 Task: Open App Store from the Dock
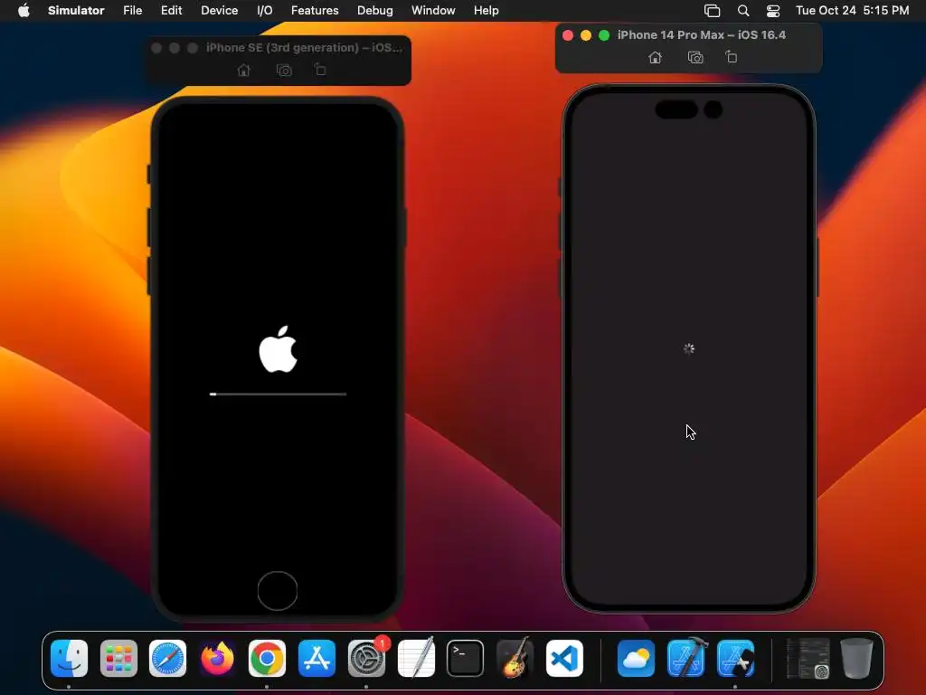click(x=317, y=658)
